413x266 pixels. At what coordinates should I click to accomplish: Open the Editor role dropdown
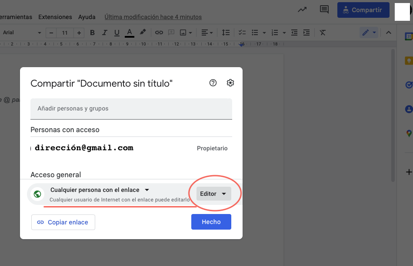click(x=213, y=194)
